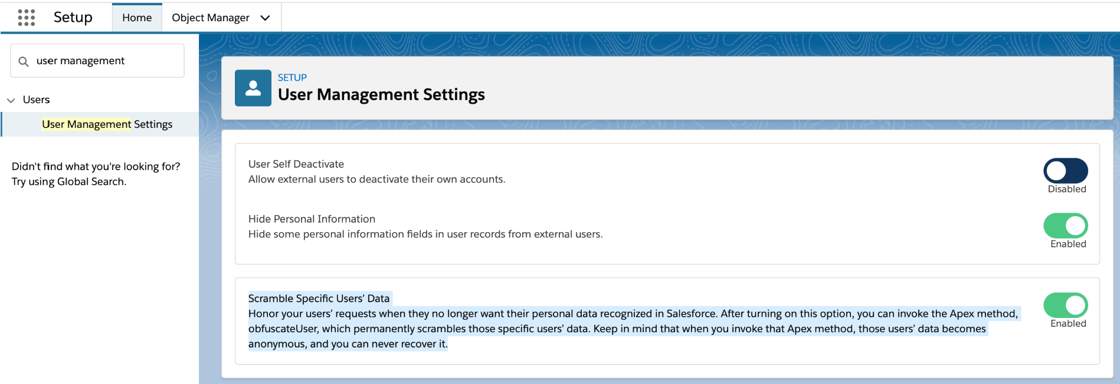Select User Management Settings in sidebar

tap(107, 124)
